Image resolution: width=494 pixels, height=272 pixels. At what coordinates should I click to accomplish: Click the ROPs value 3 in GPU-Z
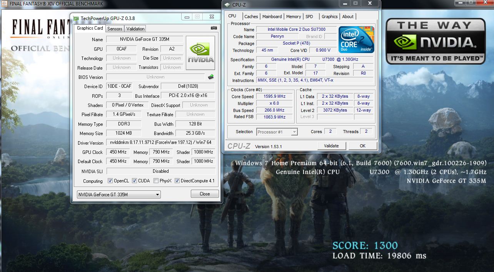[x=119, y=95]
